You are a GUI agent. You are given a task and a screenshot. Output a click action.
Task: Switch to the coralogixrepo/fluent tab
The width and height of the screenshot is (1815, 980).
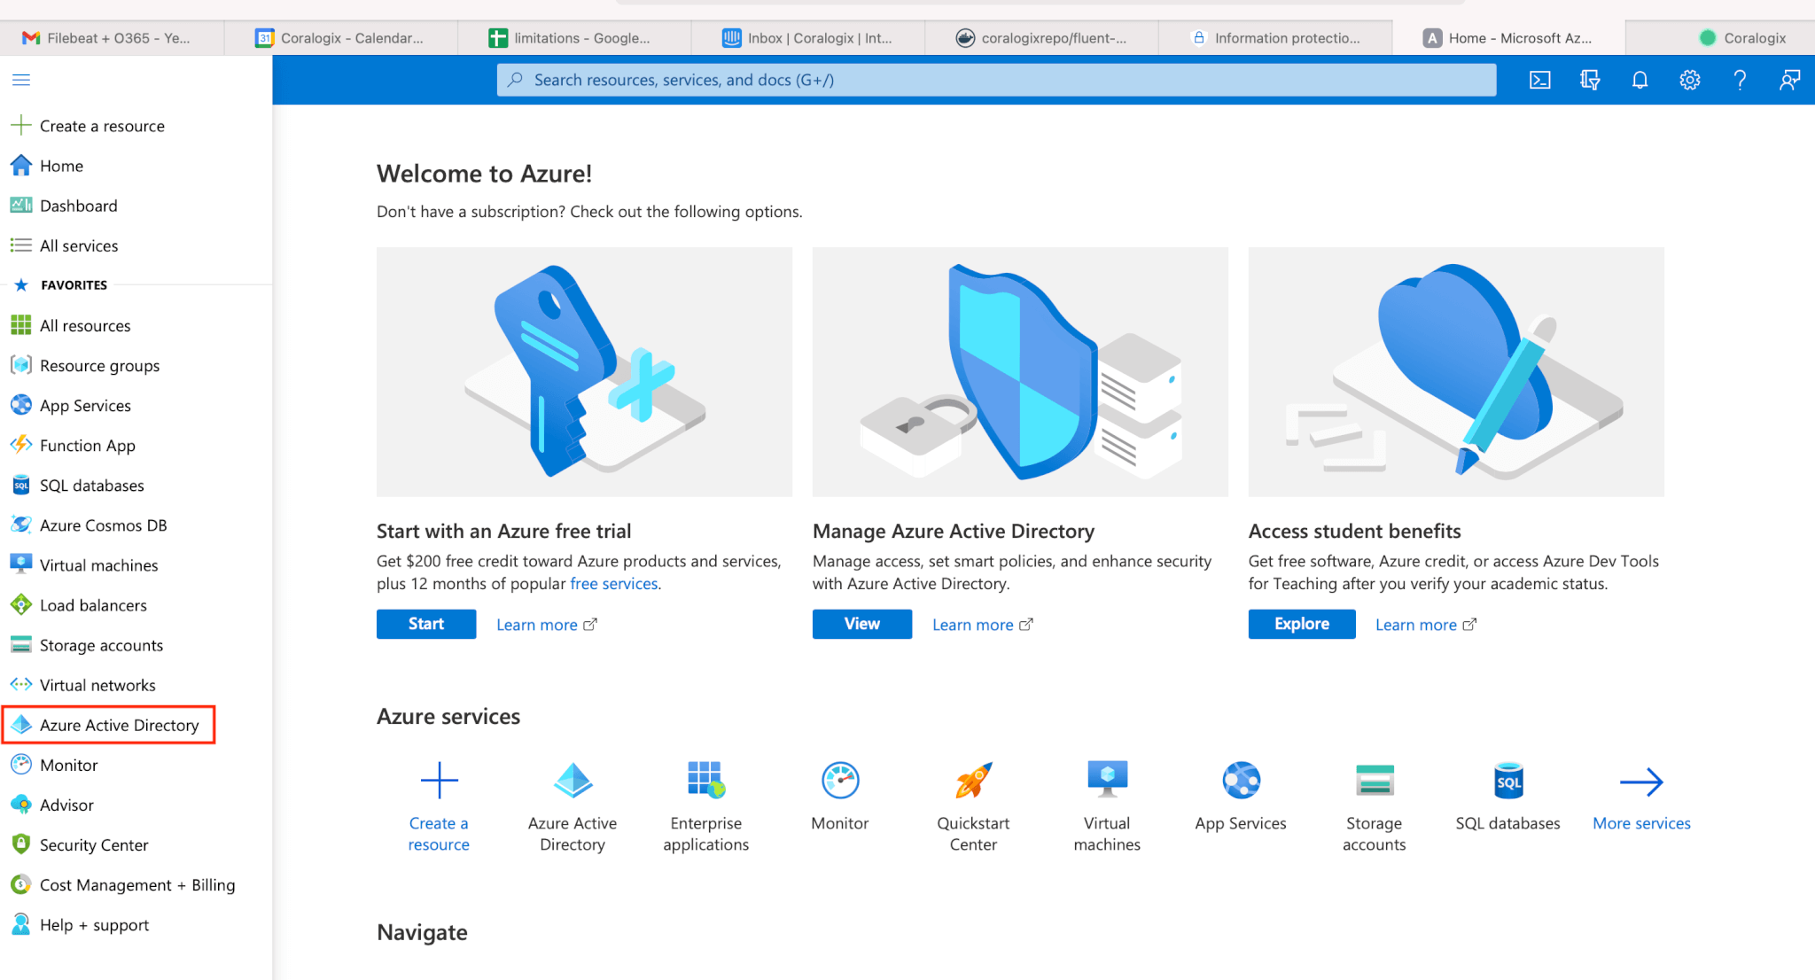(1041, 38)
